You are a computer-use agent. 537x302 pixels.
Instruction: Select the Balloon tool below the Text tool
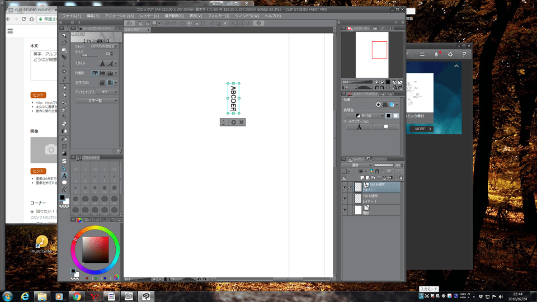(64, 182)
